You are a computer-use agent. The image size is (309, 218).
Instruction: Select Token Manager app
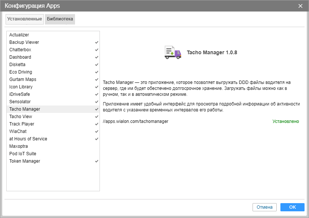(53, 161)
